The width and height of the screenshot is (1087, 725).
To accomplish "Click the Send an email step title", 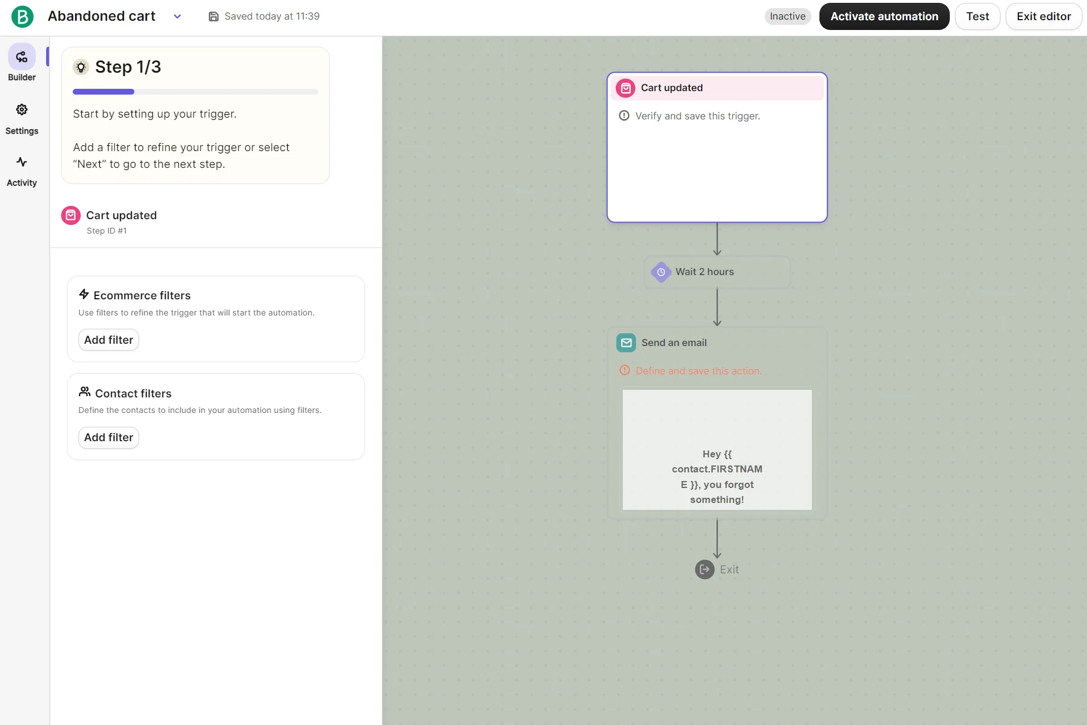I will pyautogui.click(x=674, y=343).
